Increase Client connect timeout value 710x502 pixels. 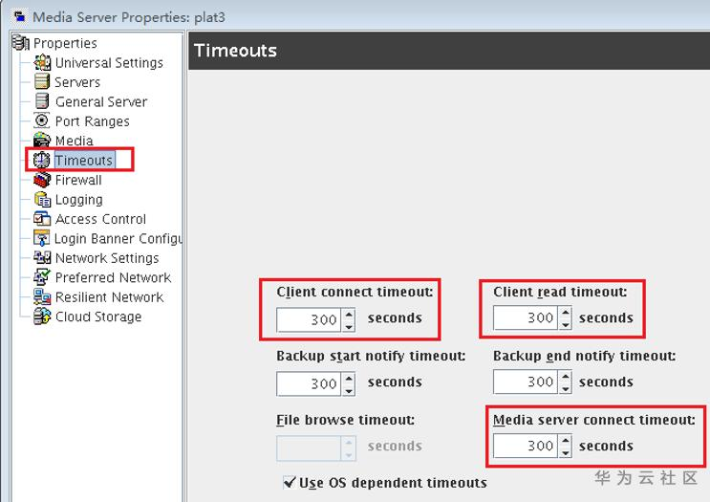[x=349, y=314]
